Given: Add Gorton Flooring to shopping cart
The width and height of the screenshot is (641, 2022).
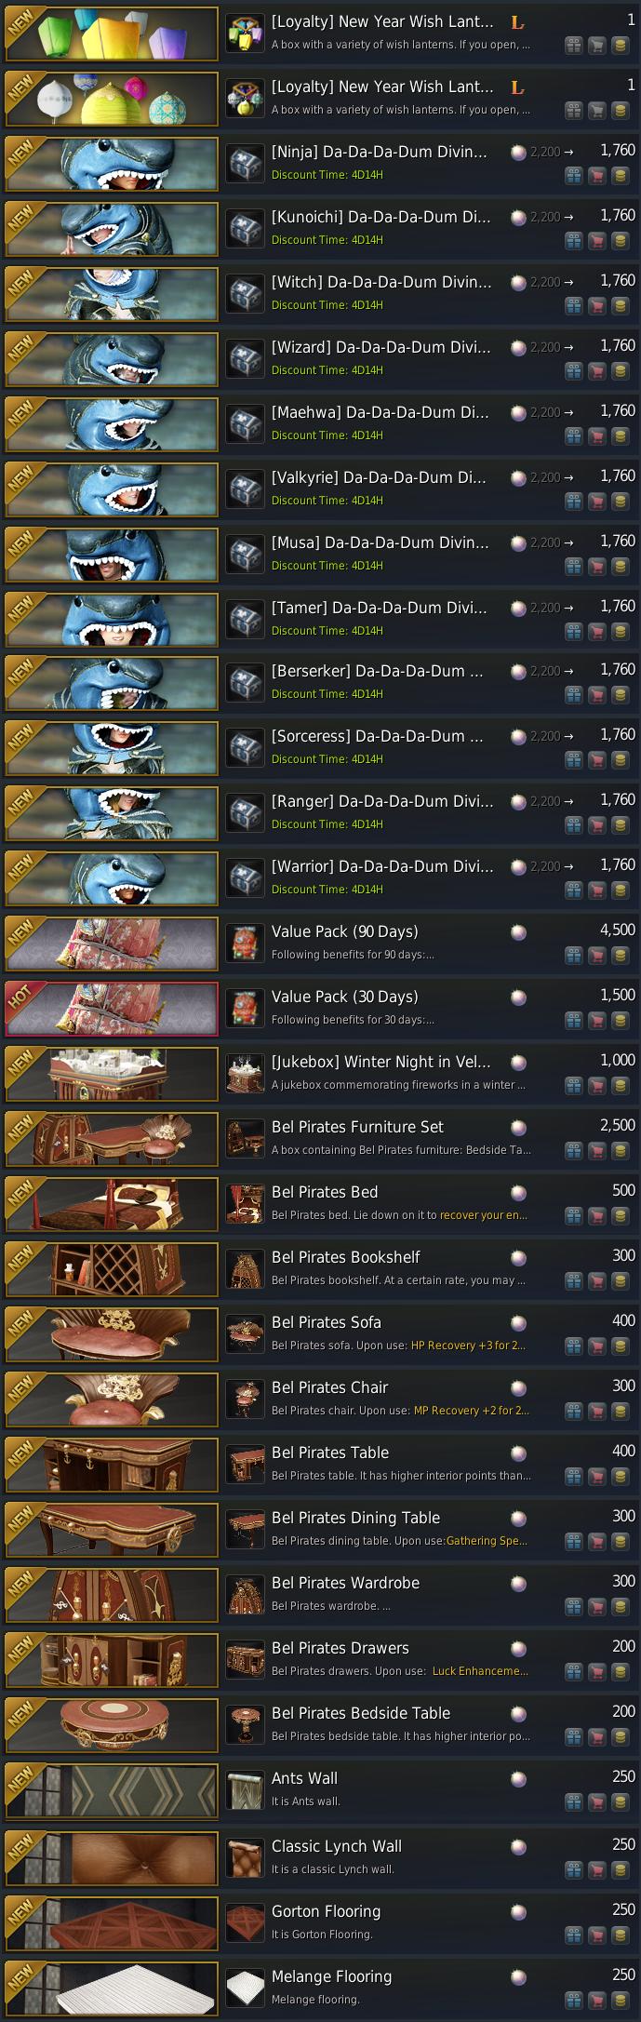Looking at the screenshot, I should coord(596,1935).
